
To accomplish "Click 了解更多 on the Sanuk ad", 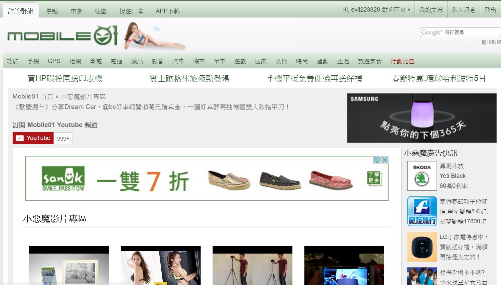I will tap(374, 178).
